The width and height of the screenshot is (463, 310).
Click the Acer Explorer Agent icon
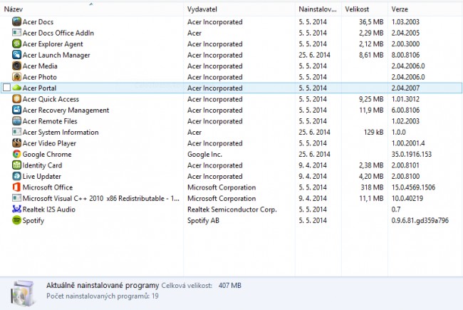16,43
